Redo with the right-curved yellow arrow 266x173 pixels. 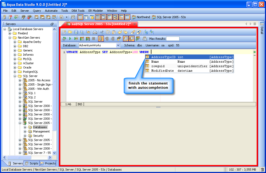(126, 32)
